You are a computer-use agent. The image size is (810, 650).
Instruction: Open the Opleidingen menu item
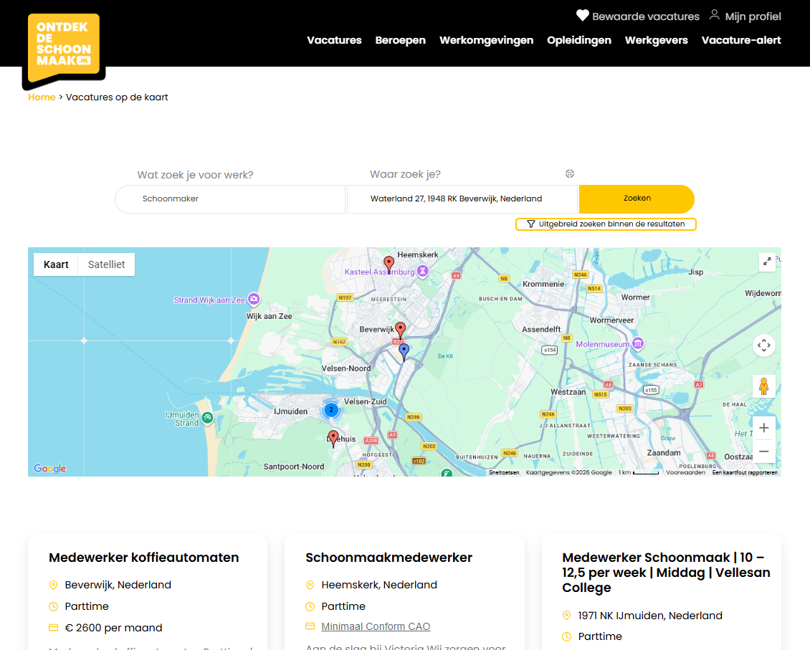579,40
